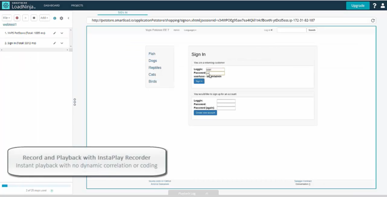
Task: Click '2 of 25 steps used' text
Action: click(36, 190)
